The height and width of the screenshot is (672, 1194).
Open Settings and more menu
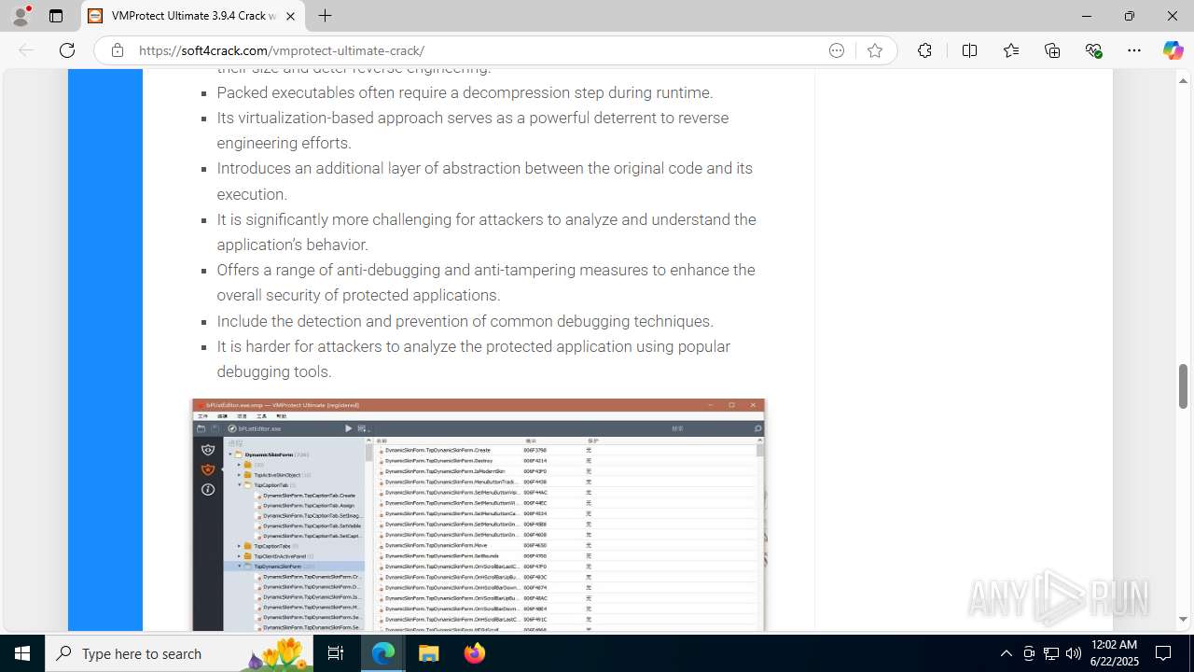point(1134,50)
